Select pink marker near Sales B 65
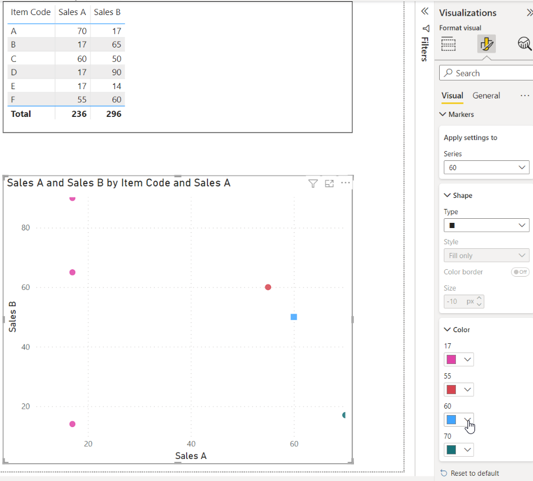Screen dimensions: 533x481 [x=72, y=273]
